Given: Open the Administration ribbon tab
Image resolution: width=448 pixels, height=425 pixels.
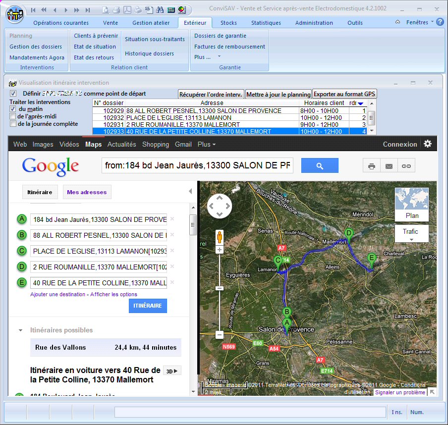Looking at the screenshot, I should point(314,23).
